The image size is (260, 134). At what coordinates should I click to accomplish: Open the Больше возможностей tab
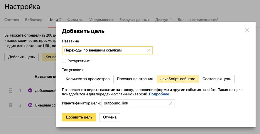(x=198, y=20)
